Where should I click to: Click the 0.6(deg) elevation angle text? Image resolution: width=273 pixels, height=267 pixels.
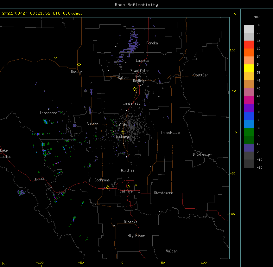click(73, 13)
